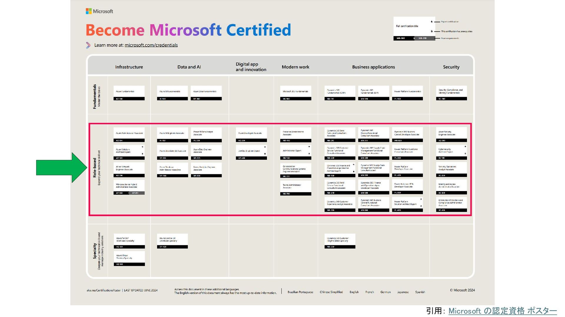Open the Azure for SAP Workloads Specialty card

129,241
